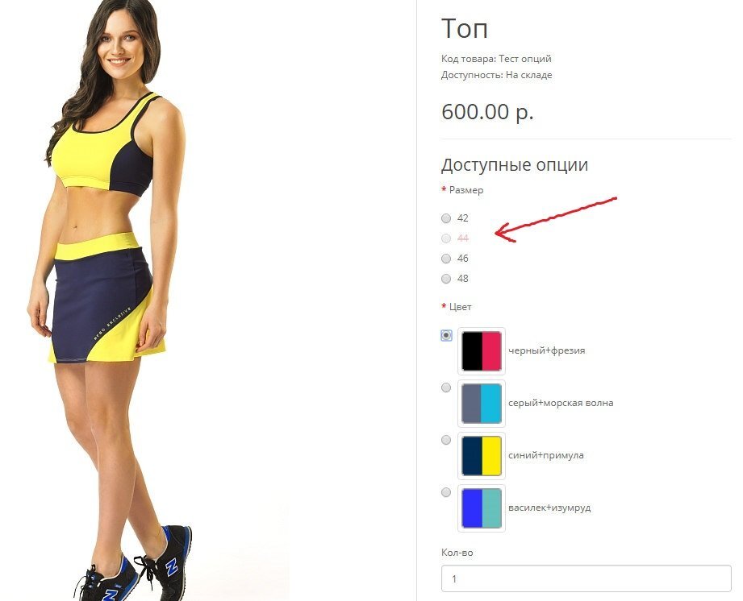Choose size 46 radio button
The height and width of the screenshot is (601, 743).
tap(446, 259)
